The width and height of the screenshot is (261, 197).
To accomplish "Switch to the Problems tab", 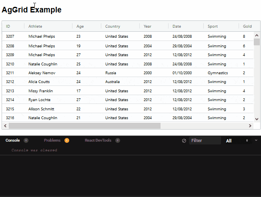I will point(52,140).
